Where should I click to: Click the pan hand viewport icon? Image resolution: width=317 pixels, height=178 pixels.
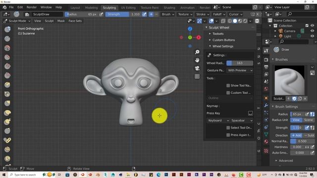197,60
